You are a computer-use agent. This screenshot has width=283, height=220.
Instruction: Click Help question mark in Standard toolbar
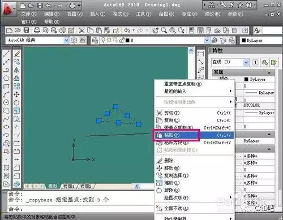click(245, 31)
